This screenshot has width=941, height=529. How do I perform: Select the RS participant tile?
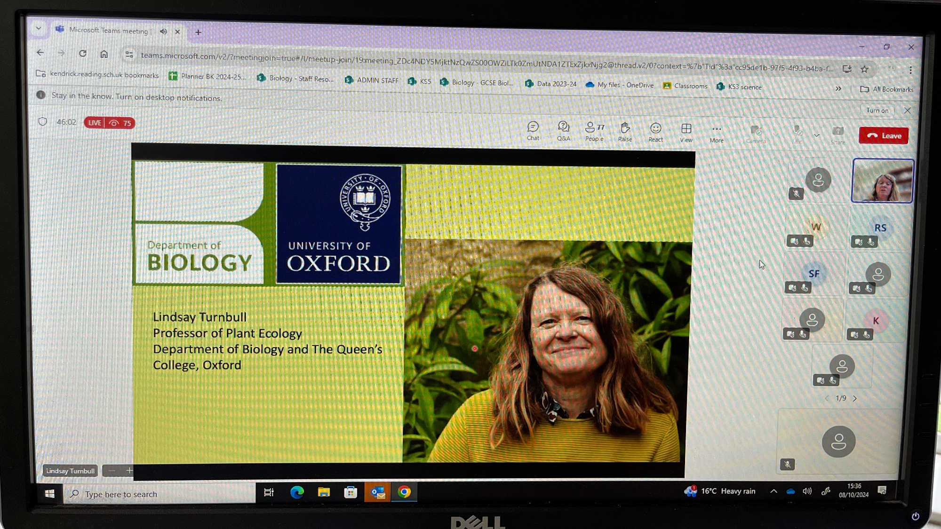[880, 228]
